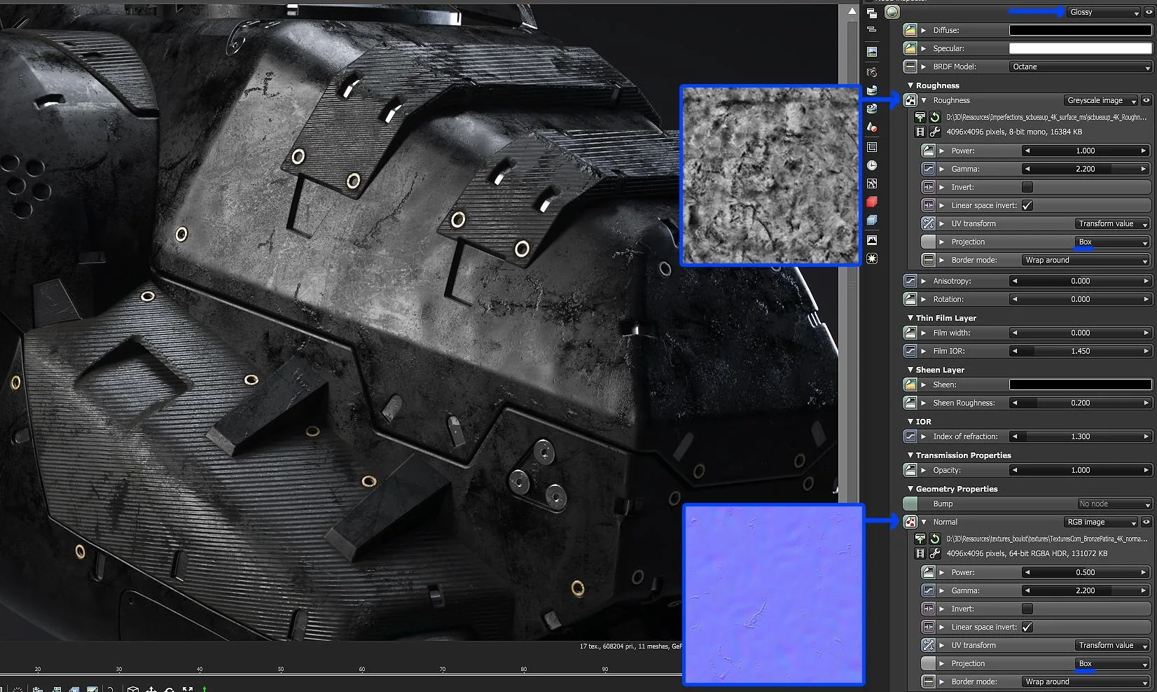Click the green up arrow viewport icon
This screenshot has height=692, width=1157.
tap(205, 689)
